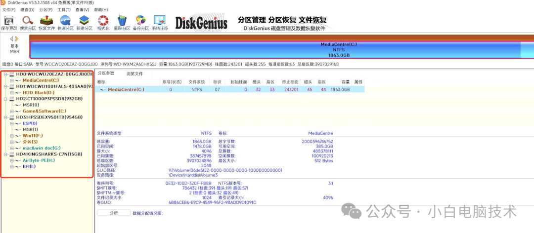The height and width of the screenshot is (233, 534).
Task: Select HDD Black(D:) in the disk tree
Action: [39, 92]
